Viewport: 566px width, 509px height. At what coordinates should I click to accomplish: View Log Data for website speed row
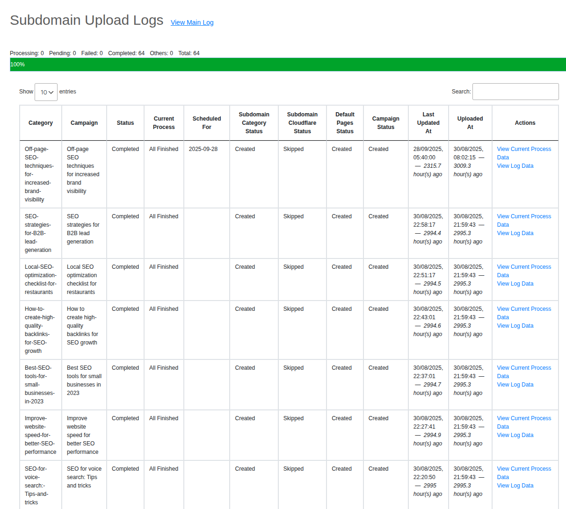click(x=515, y=435)
